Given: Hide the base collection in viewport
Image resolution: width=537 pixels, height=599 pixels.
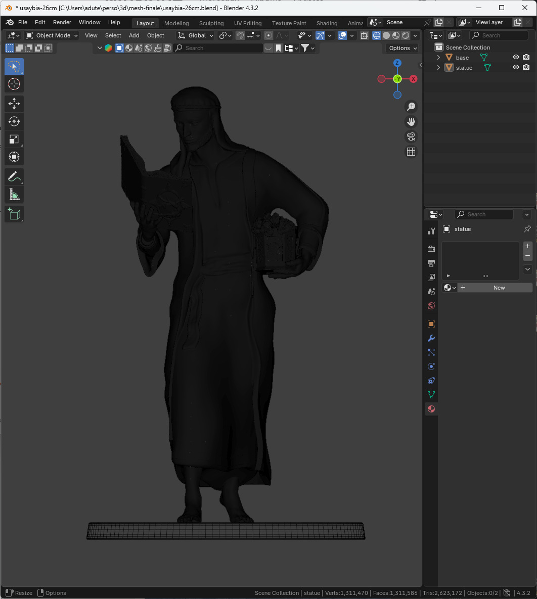Looking at the screenshot, I should [x=516, y=57].
